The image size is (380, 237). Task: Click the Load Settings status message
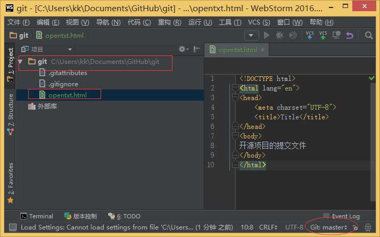point(127,227)
